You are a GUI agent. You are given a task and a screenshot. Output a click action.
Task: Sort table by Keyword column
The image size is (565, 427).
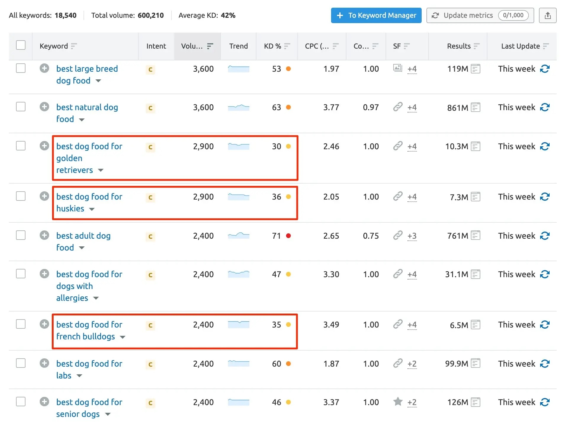tap(74, 46)
